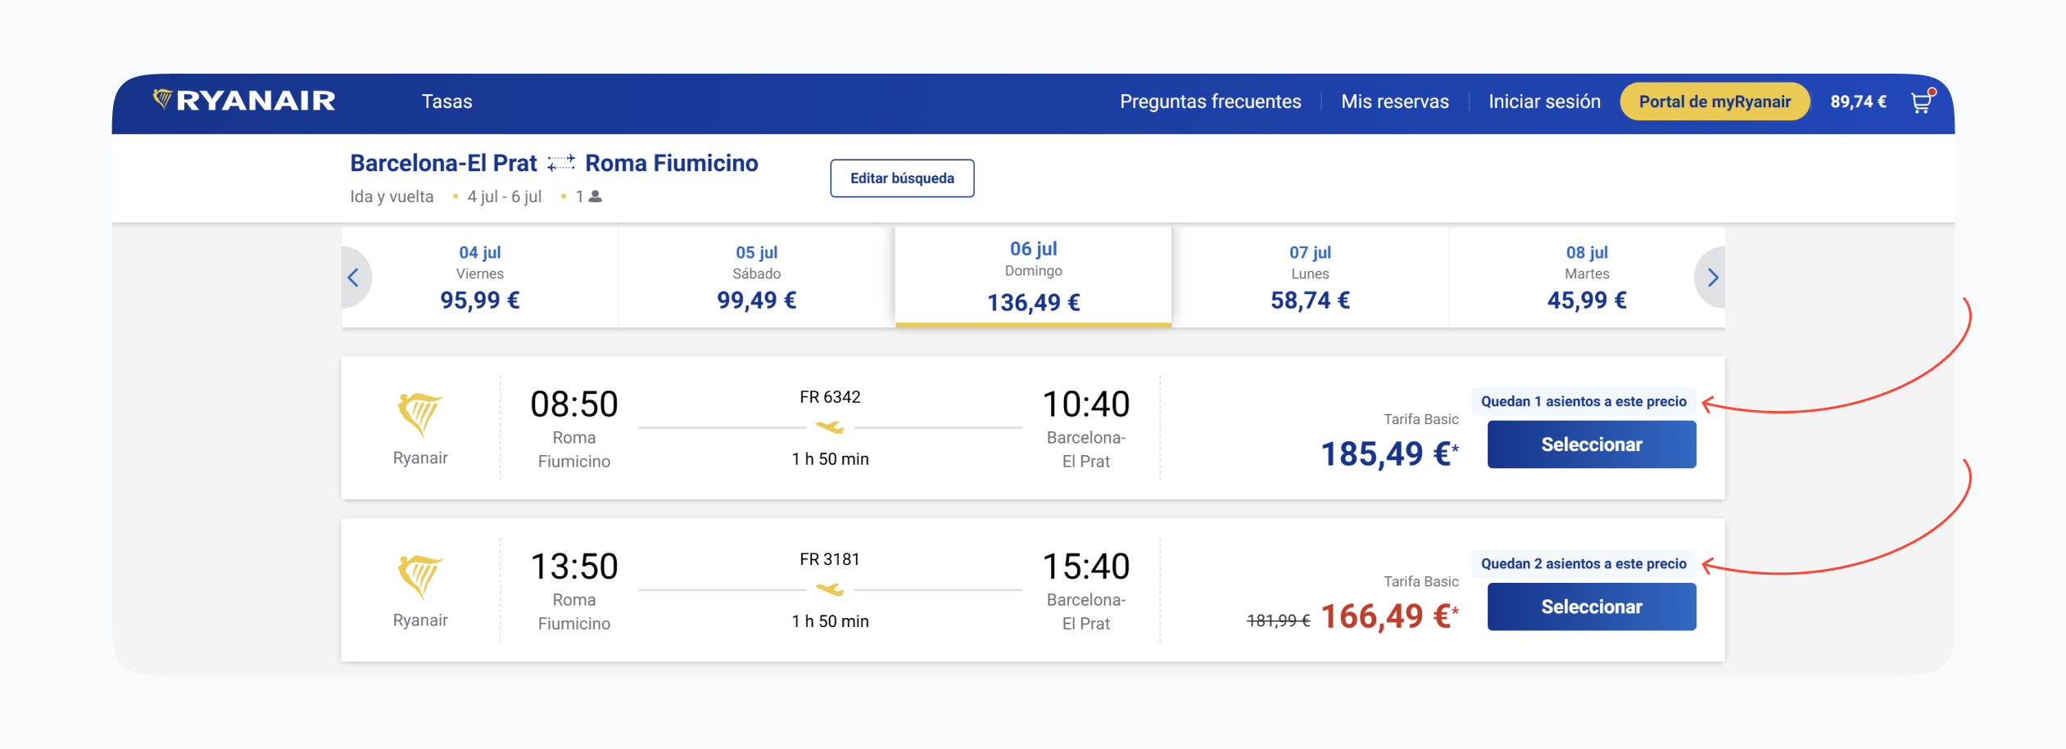Click 1 h 50 min duration of FR 3181
The image size is (2066, 749).
830,621
